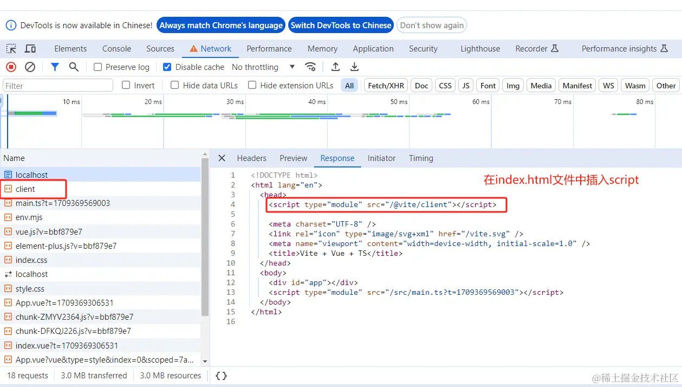Filter requests by Font type
Viewport: 682px width, 387px height.
pos(488,86)
